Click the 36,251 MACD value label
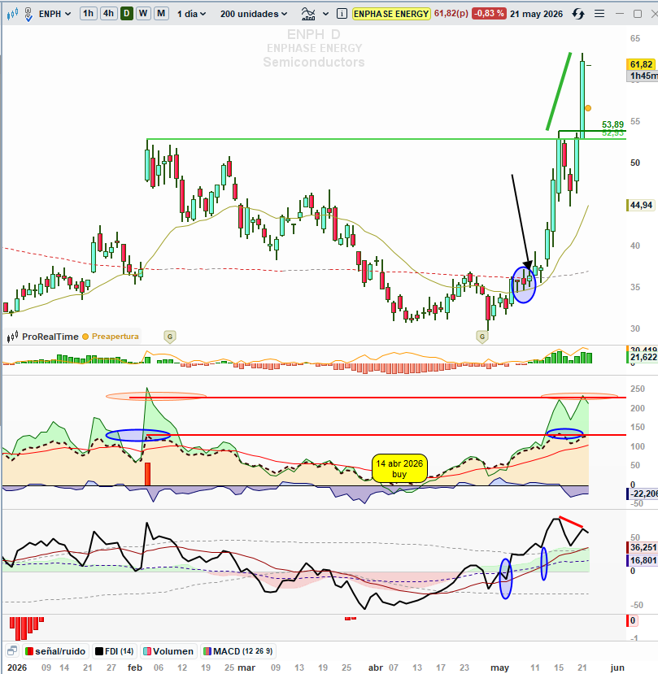 643,548
